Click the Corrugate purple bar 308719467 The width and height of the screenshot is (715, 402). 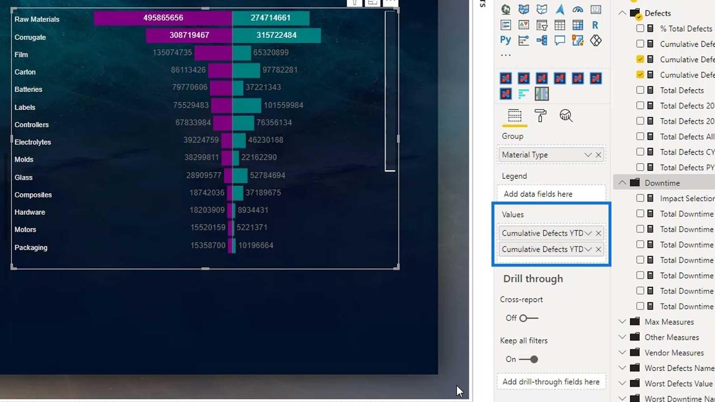point(189,35)
